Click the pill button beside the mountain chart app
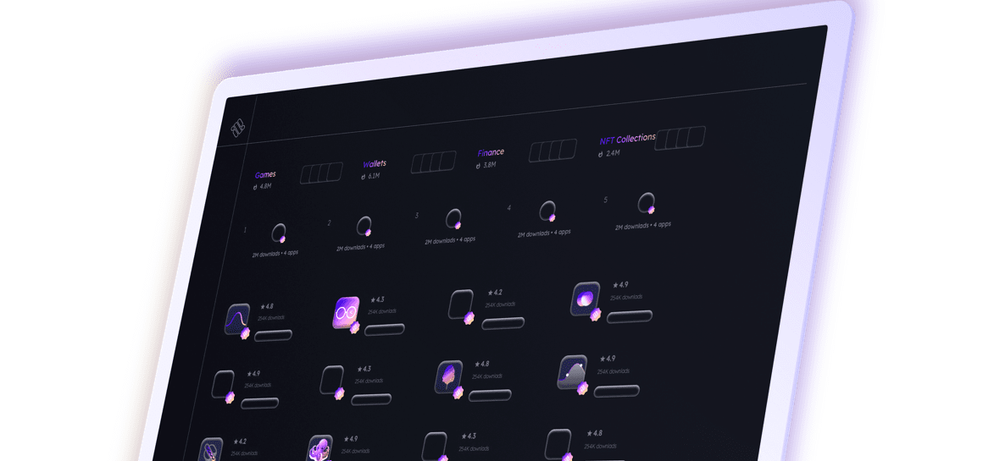 [x=616, y=391]
